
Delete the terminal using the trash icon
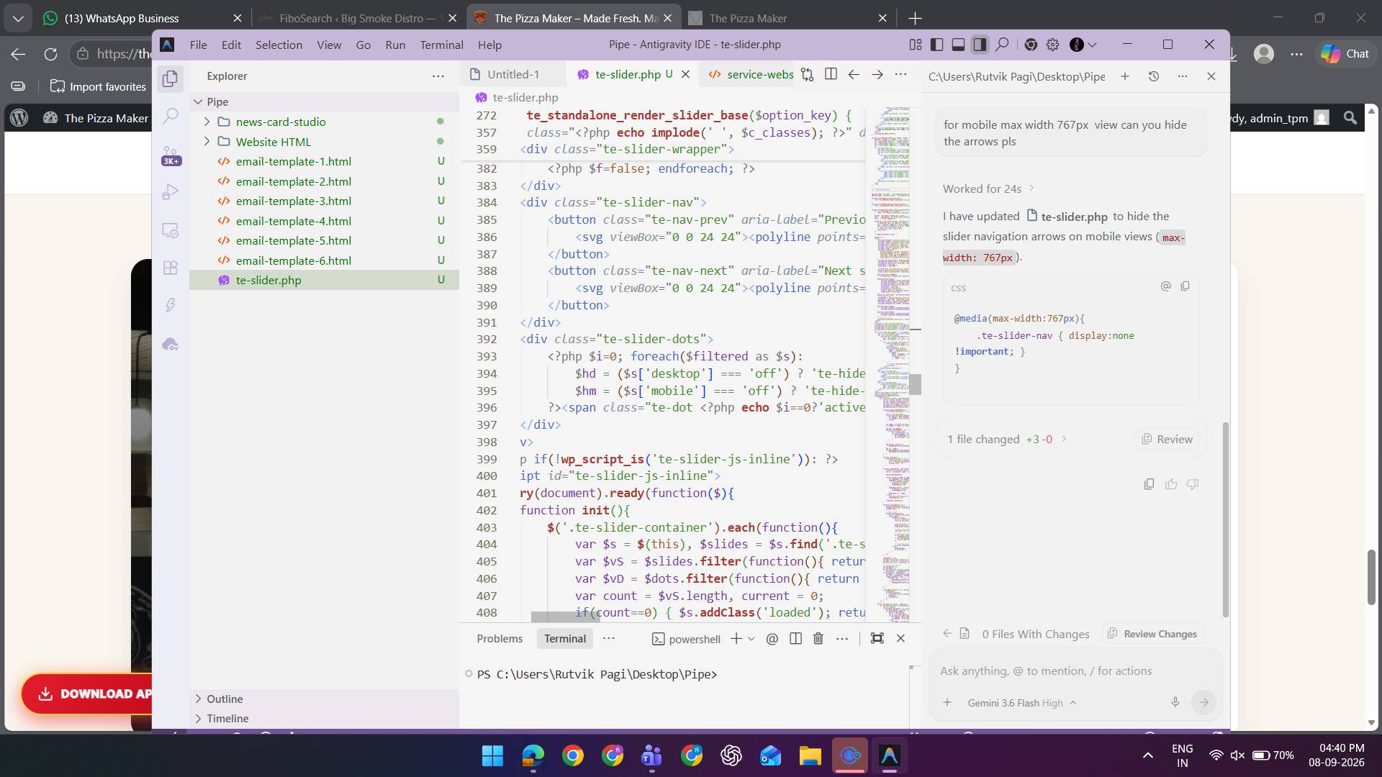click(818, 638)
